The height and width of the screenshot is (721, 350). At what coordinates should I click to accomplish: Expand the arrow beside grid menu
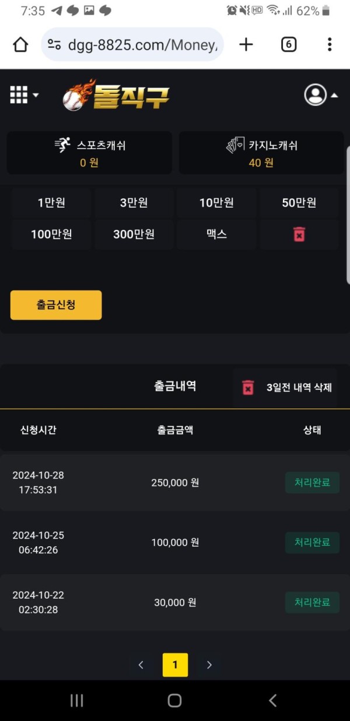(x=36, y=95)
